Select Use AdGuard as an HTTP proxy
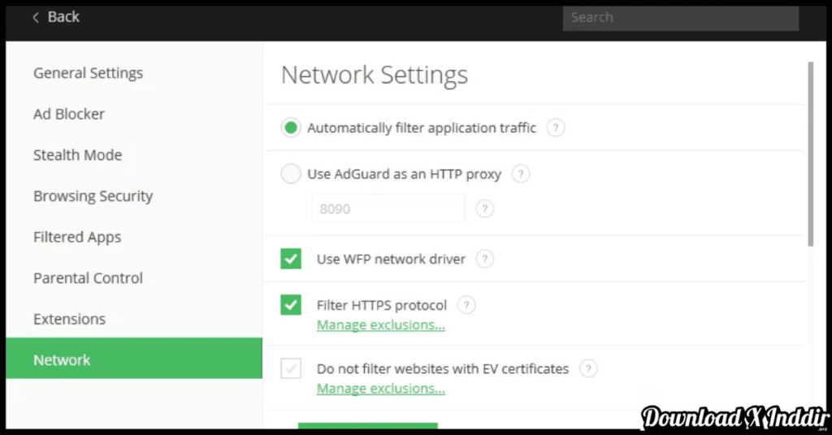 (291, 174)
